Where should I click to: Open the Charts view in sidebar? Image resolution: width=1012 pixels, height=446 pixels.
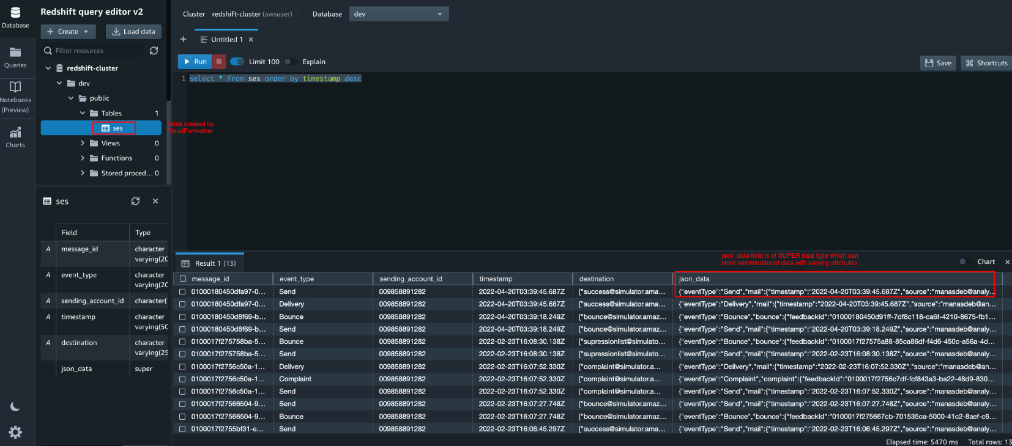tap(15, 137)
